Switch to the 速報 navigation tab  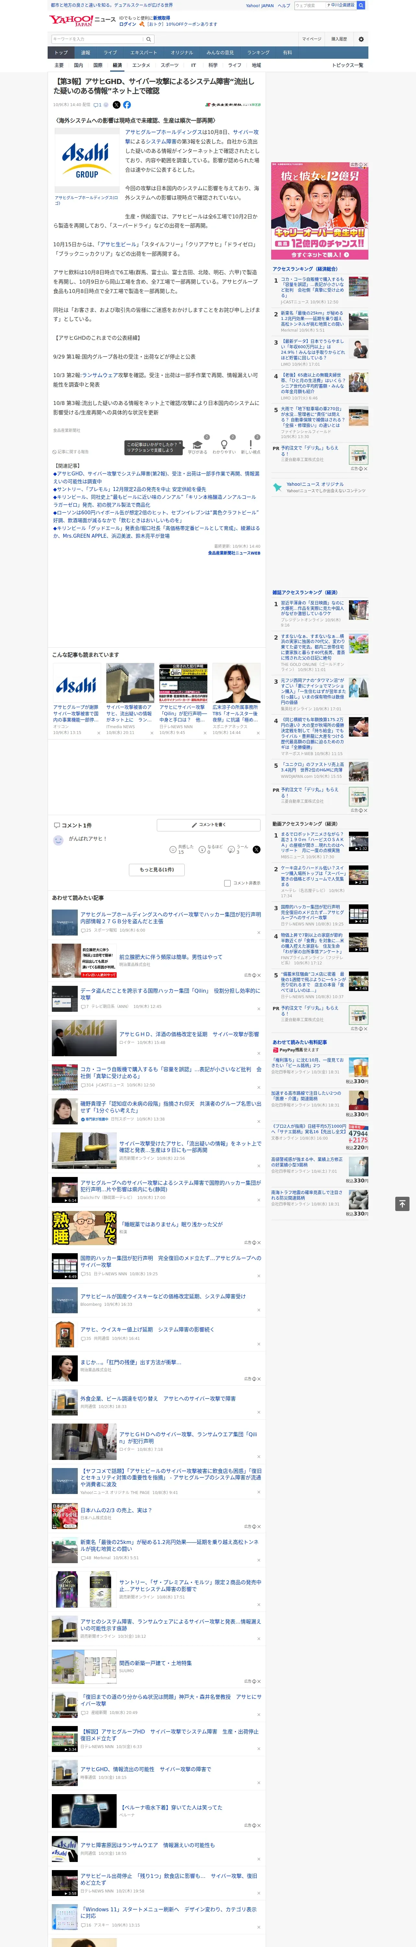coord(85,53)
